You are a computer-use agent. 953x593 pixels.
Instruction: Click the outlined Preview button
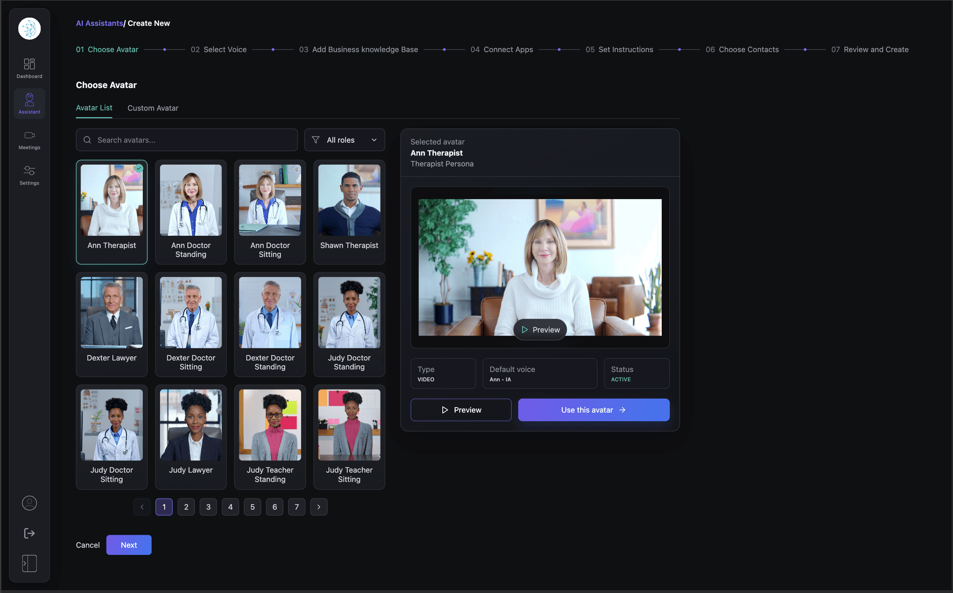tap(461, 410)
